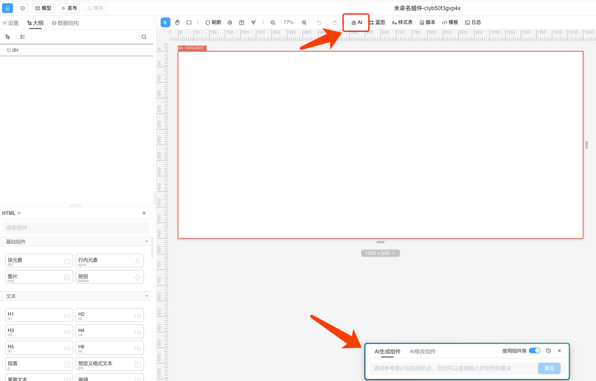Switch to the AI修改组件 tab
This screenshot has height=381, width=596.
coord(422,351)
